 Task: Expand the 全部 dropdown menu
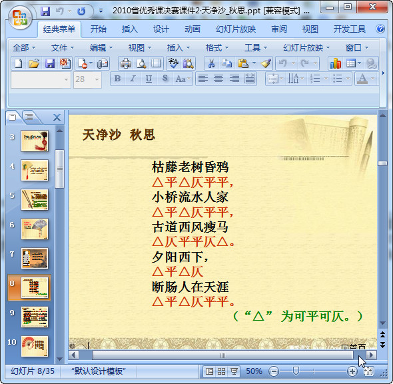pos(24,47)
